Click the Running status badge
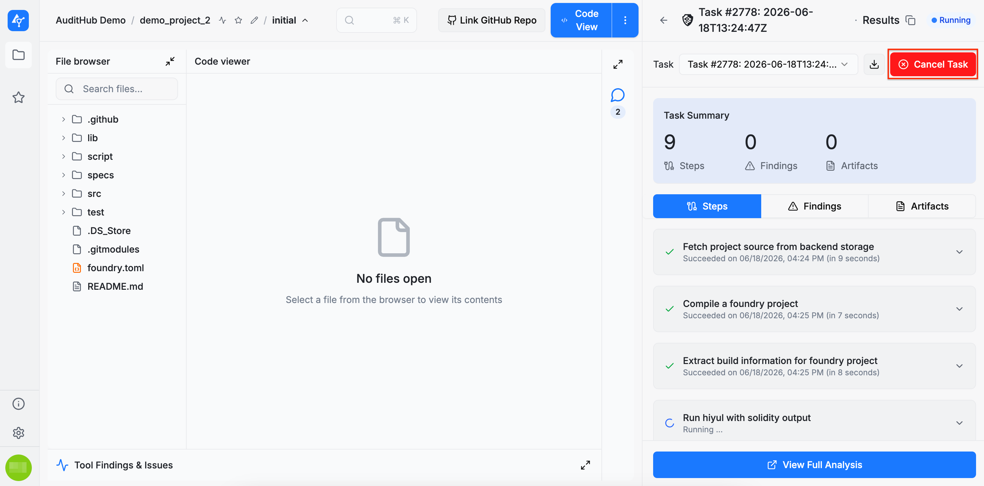The width and height of the screenshot is (984, 486). pyautogui.click(x=951, y=20)
